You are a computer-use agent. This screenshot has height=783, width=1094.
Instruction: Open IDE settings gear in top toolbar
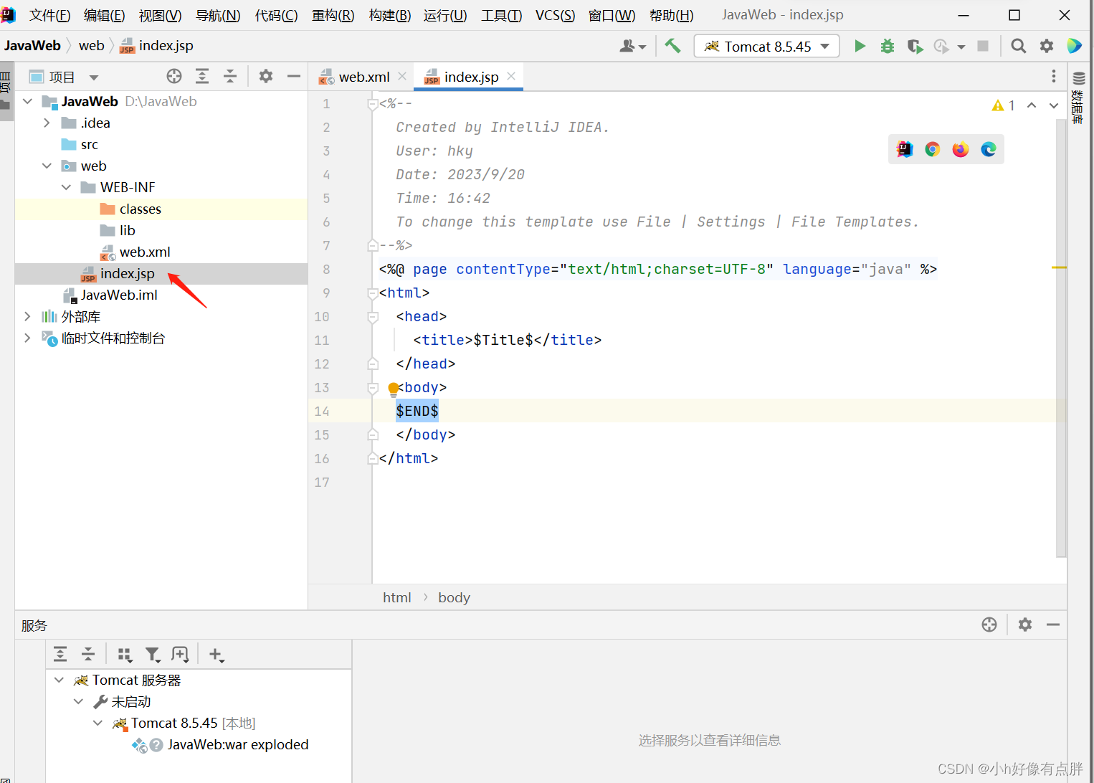coord(1047,46)
